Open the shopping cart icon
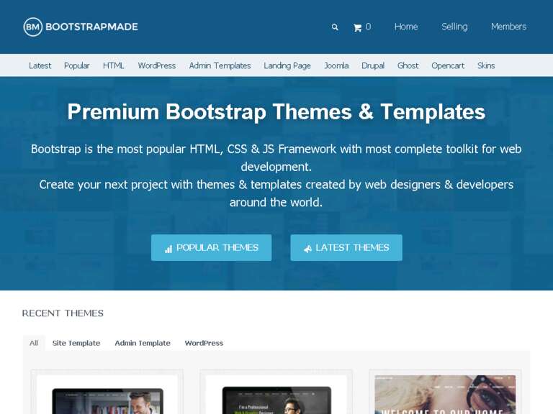Image resolution: width=553 pixels, height=414 pixels. point(358,27)
